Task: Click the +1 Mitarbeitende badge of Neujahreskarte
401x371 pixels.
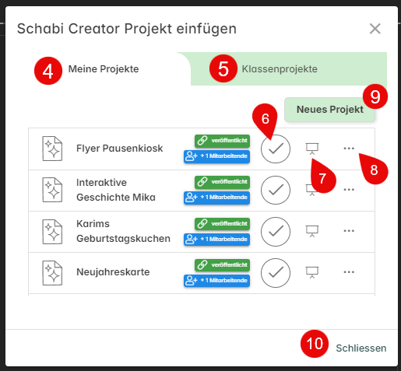Action: pos(216,281)
